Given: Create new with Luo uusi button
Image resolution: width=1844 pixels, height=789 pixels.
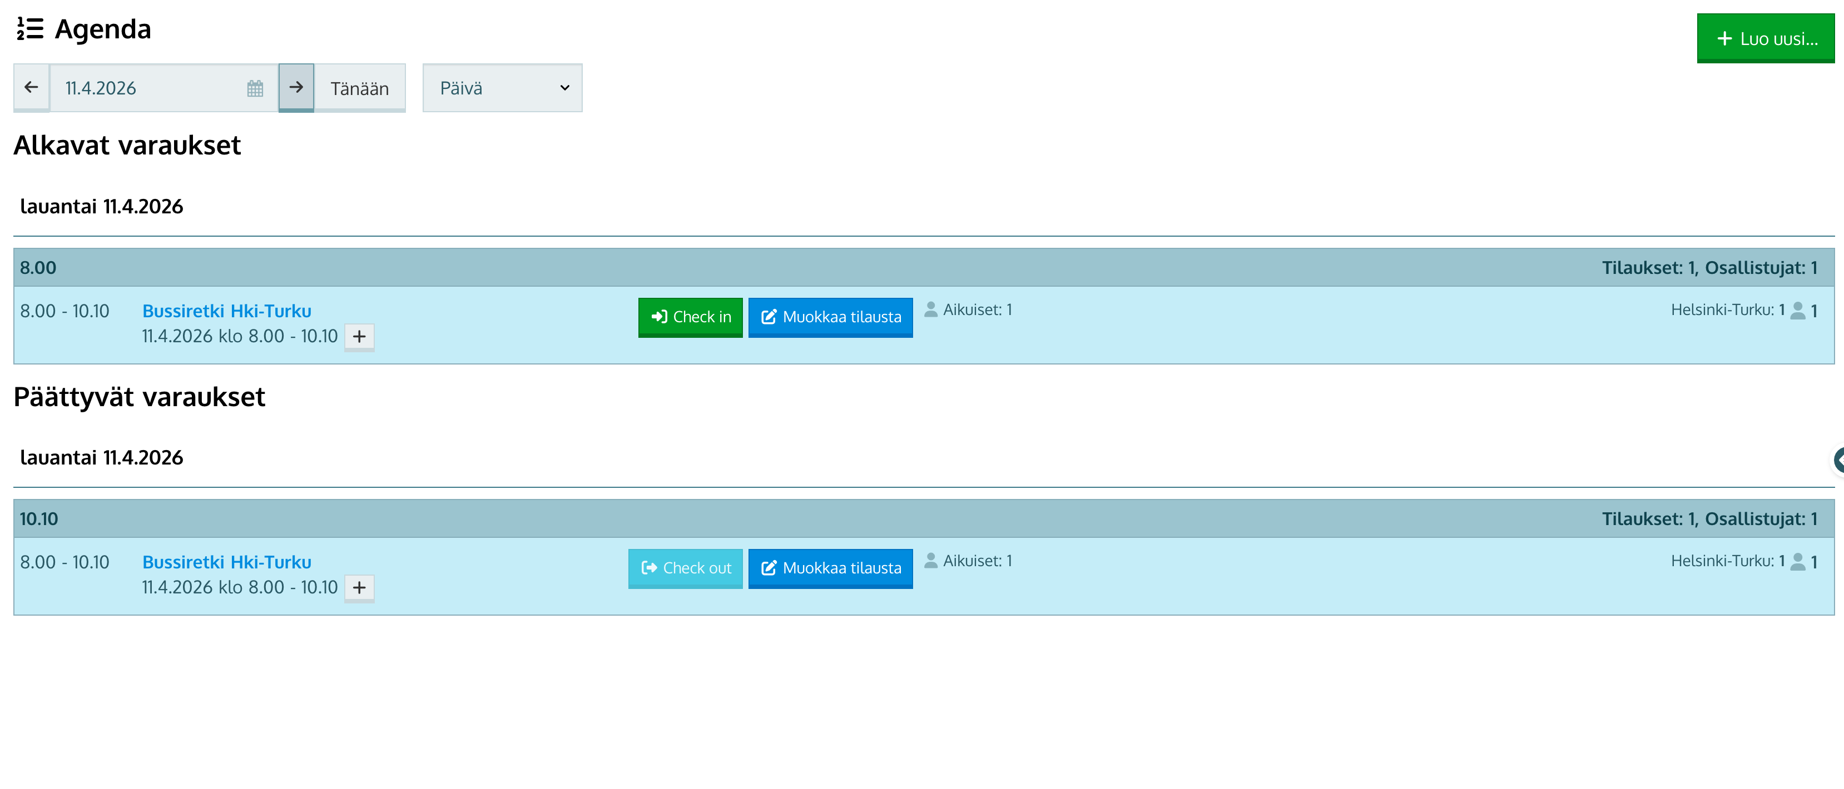Looking at the screenshot, I should 1765,39.
